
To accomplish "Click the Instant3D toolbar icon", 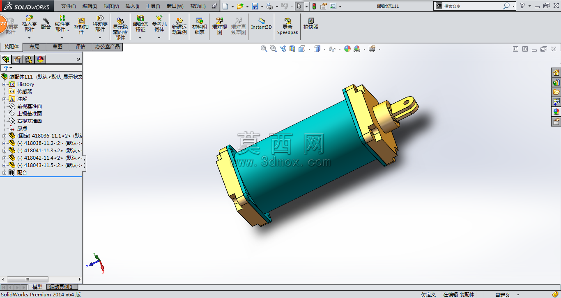I will 262,23.
